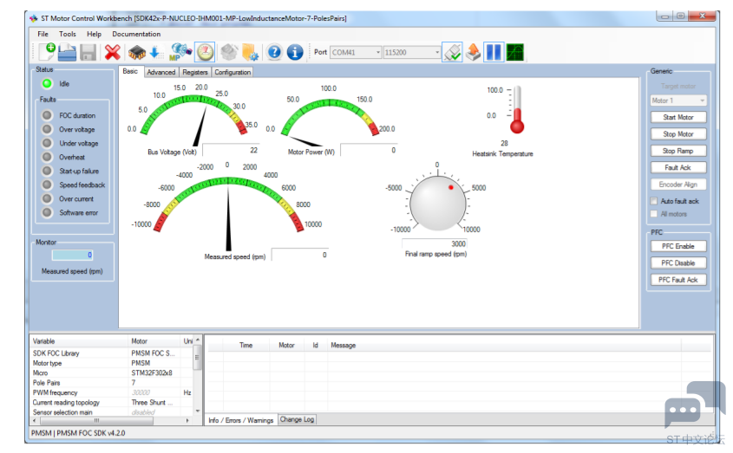Open the green plotter scope icon

click(x=514, y=52)
